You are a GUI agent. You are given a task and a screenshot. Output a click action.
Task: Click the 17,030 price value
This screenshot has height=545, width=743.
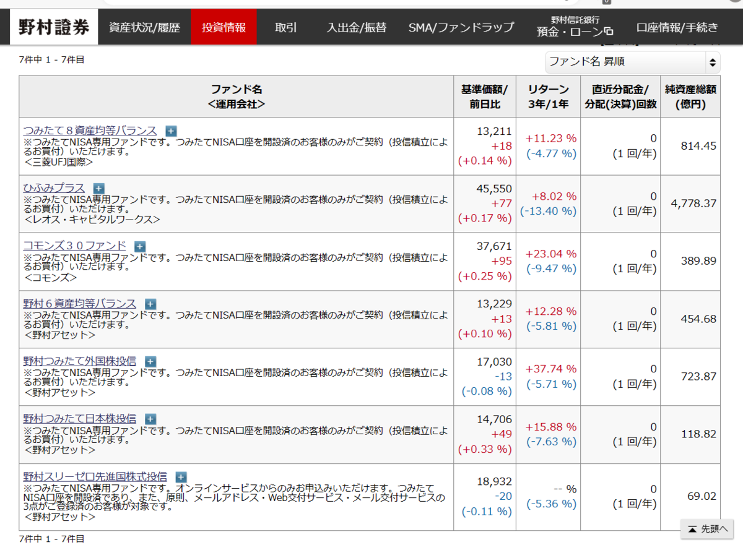pyautogui.click(x=495, y=361)
